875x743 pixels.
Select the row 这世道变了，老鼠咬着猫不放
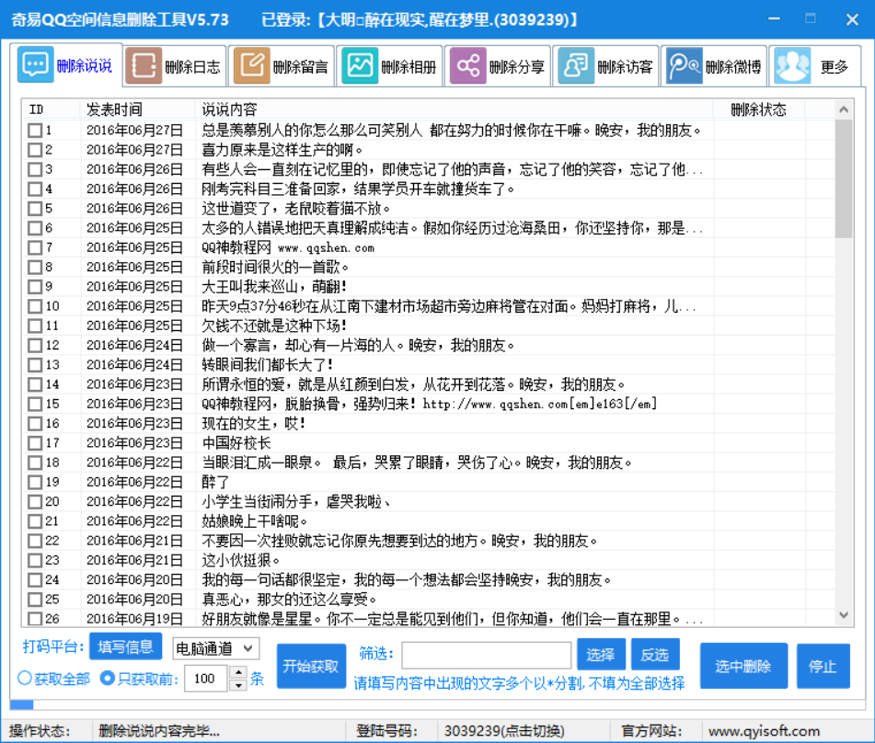point(430,209)
